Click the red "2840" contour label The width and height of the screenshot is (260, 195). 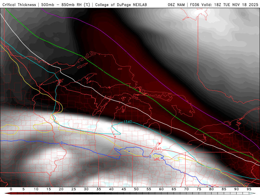[x=157, y=149]
